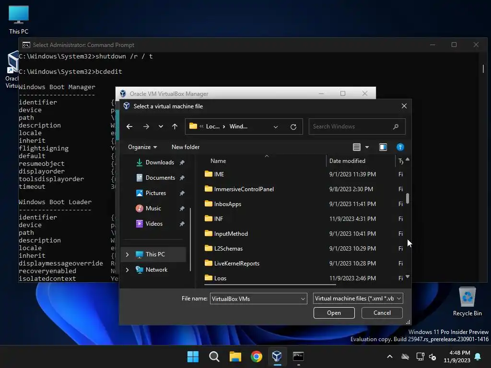Switch to VirtualBox in the taskbar
491x368 pixels.
[x=277, y=356]
